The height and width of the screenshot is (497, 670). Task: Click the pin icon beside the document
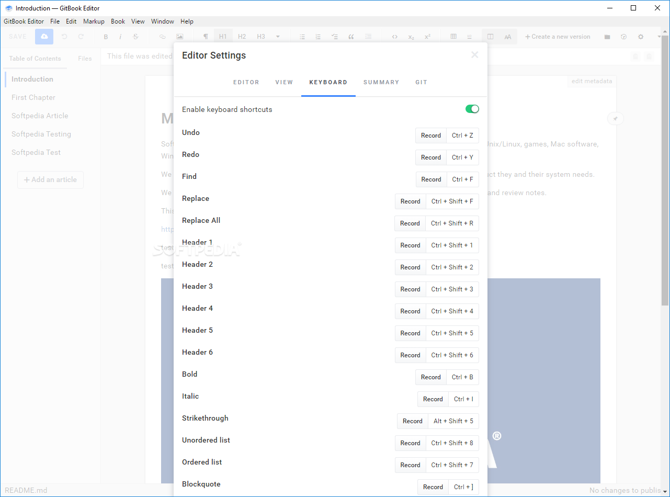point(616,119)
